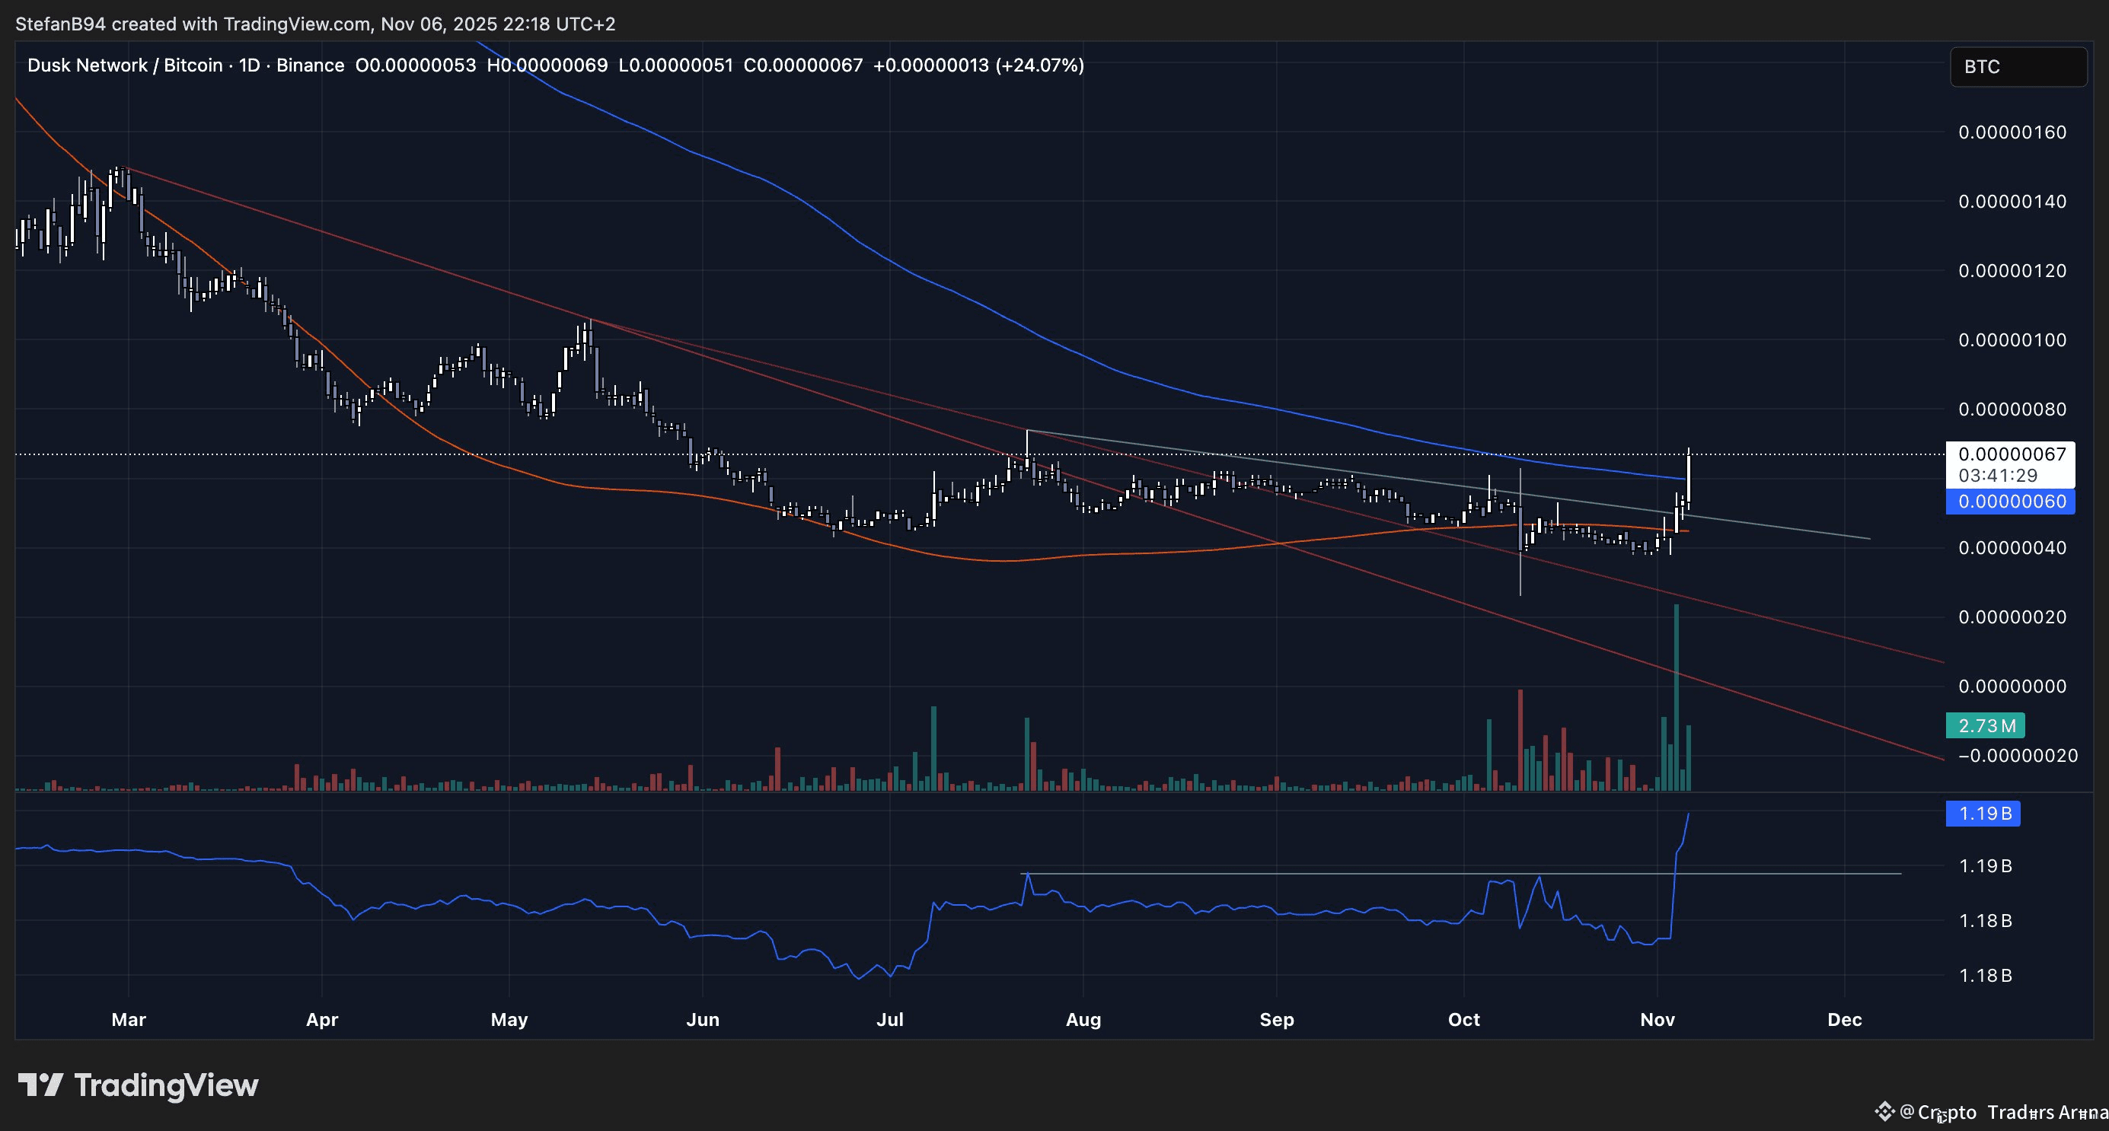Click the +0.00000013 (+24.07%) change value
2109x1131 pixels.
pyautogui.click(x=978, y=65)
